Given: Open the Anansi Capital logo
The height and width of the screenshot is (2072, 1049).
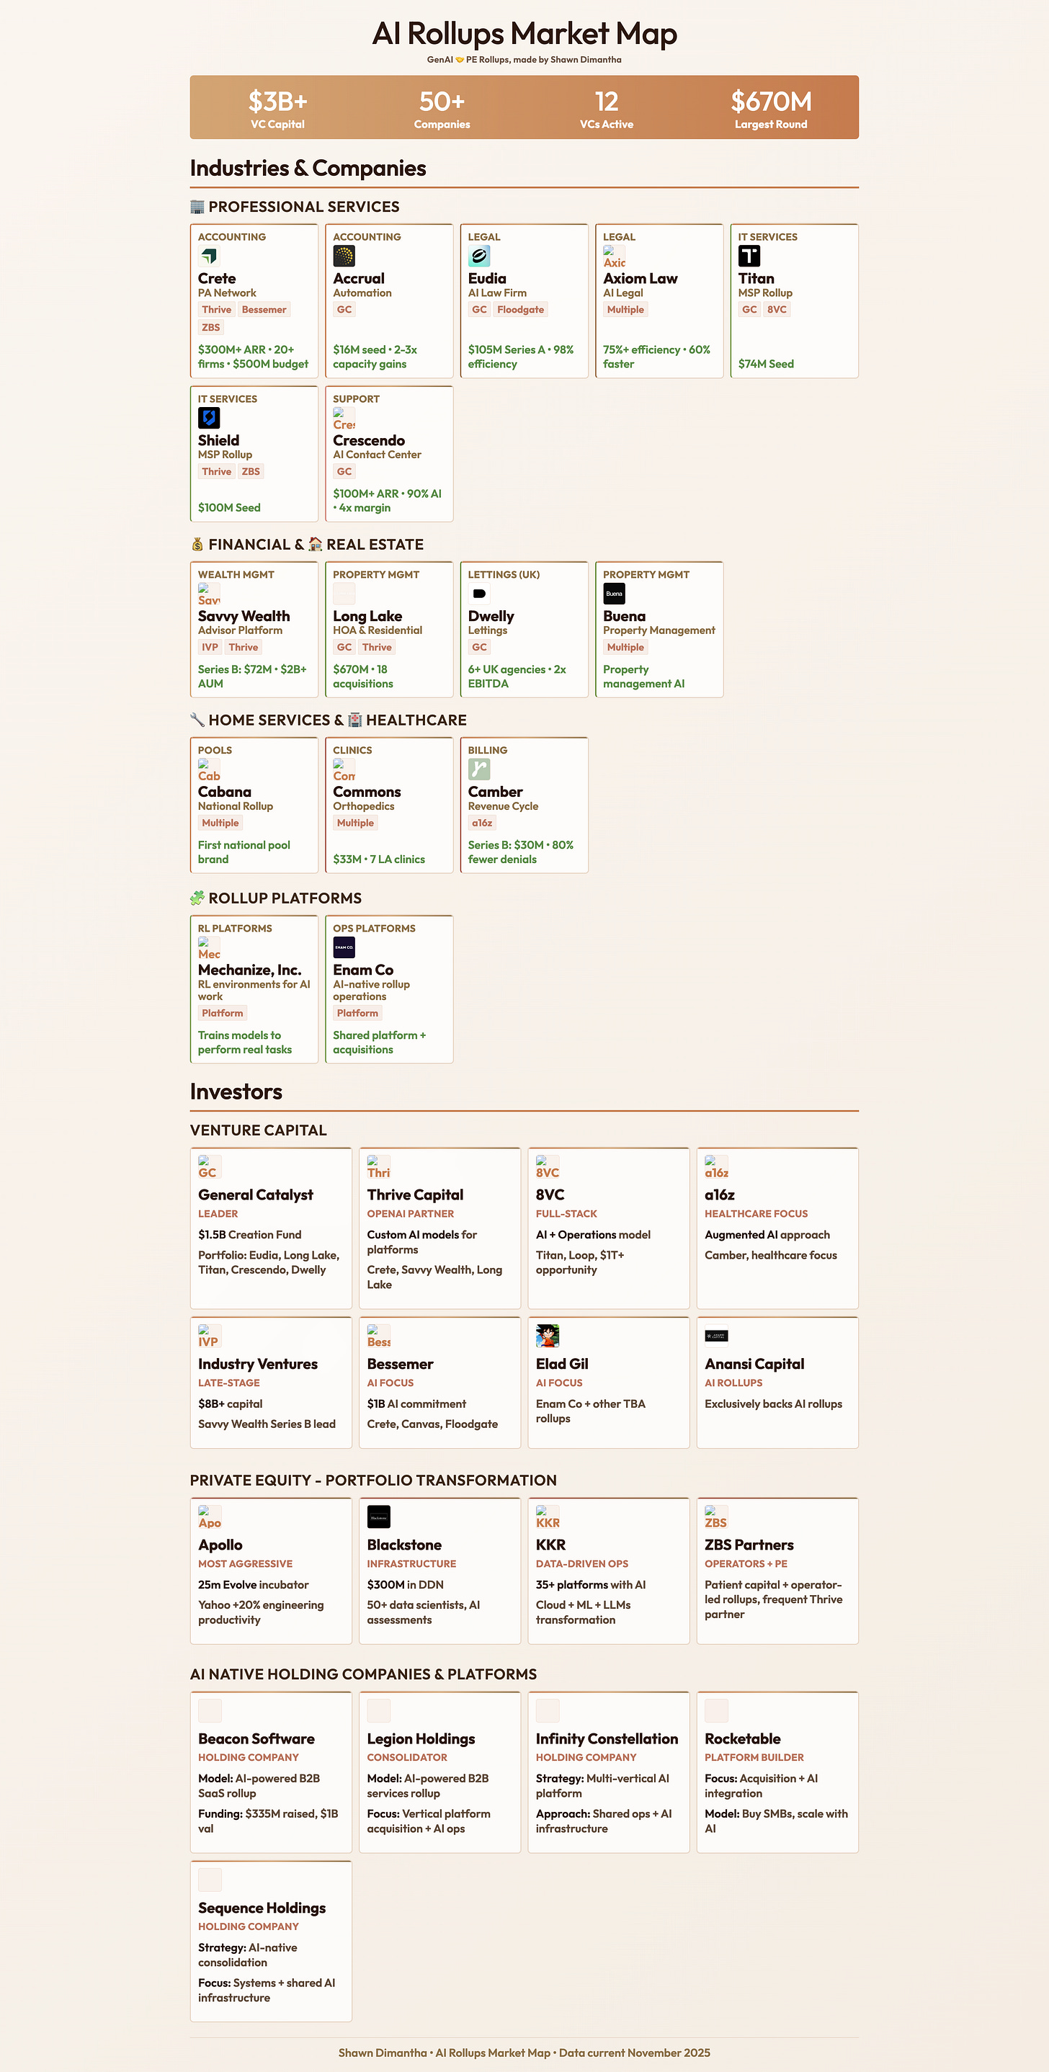Looking at the screenshot, I should tap(717, 1335).
